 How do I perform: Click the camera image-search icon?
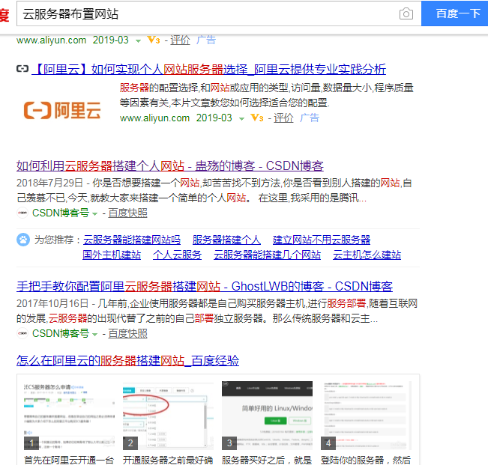pyautogui.click(x=406, y=13)
